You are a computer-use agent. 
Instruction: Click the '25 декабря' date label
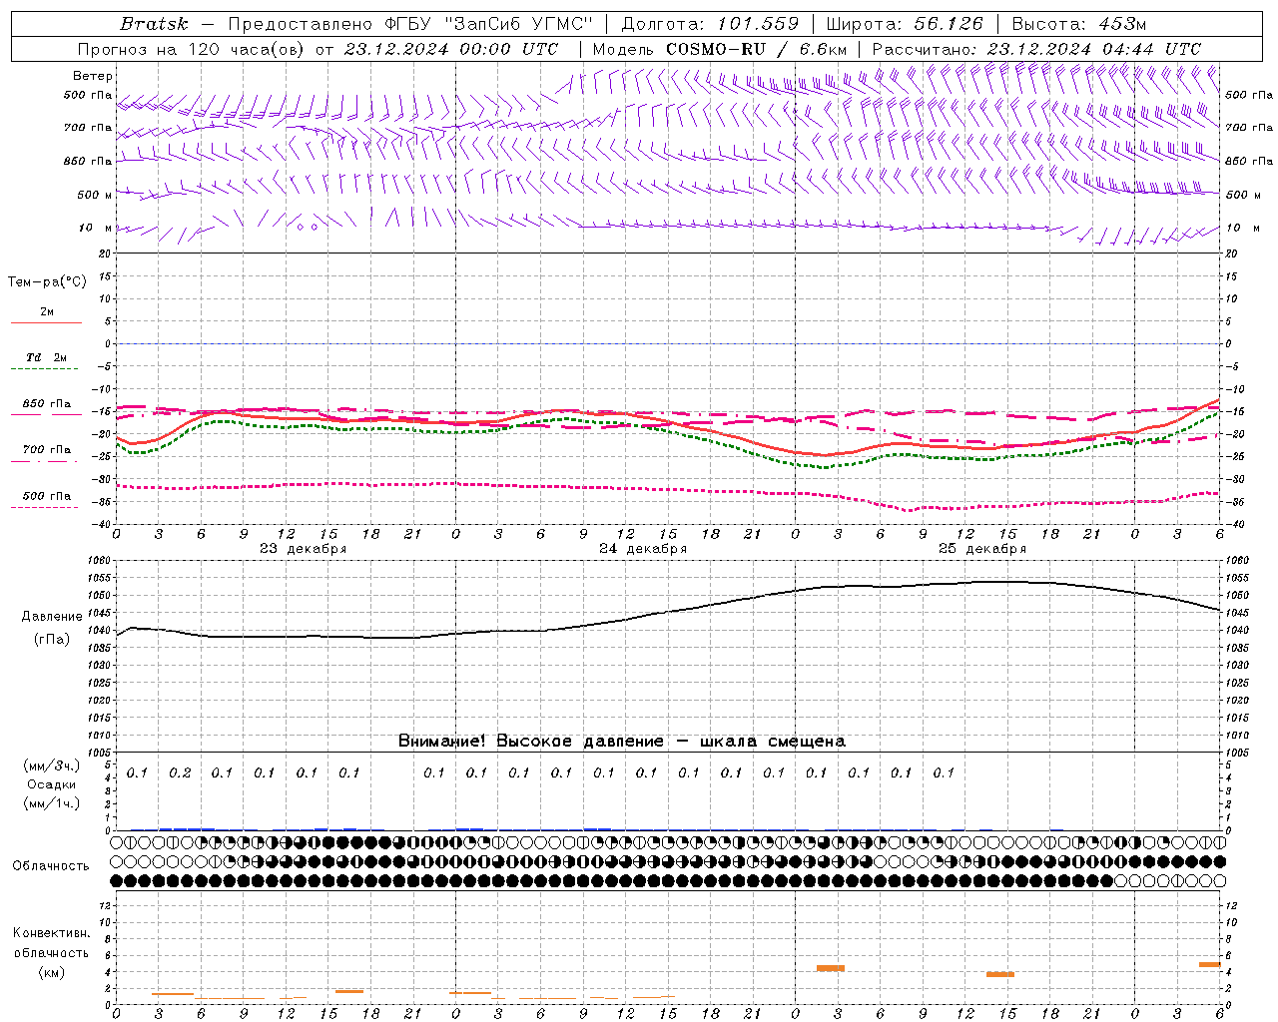click(x=982, y=549)
